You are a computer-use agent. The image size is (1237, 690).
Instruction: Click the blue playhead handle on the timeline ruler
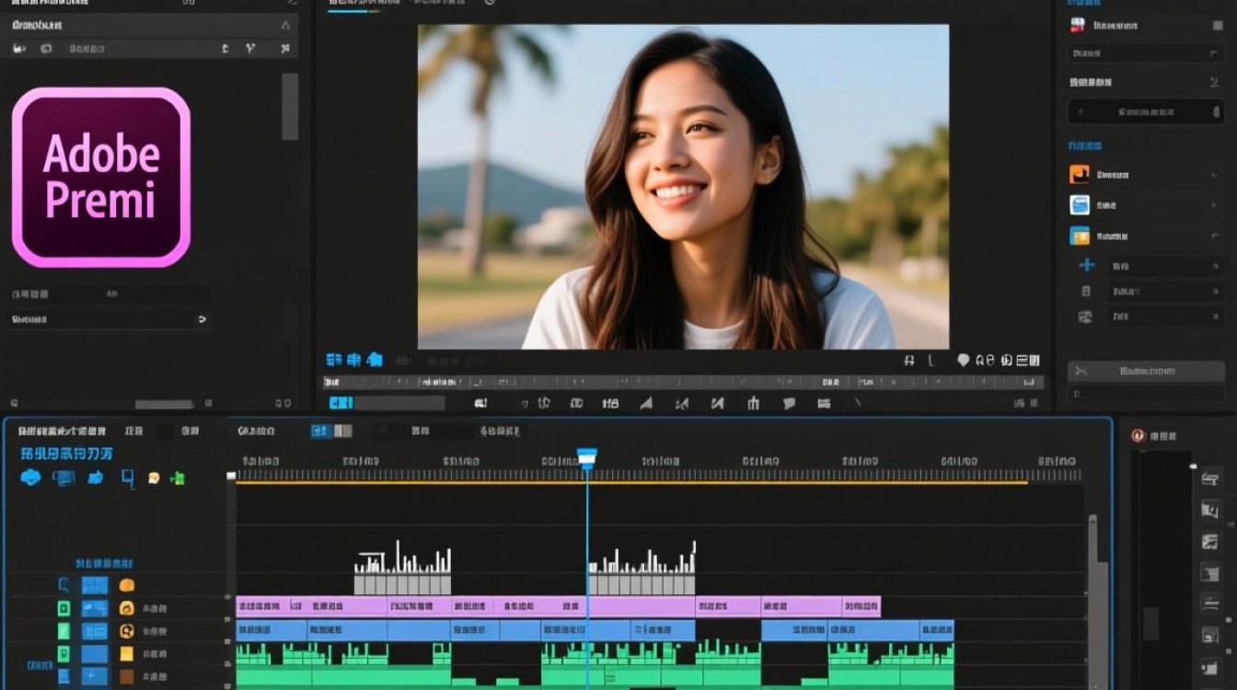coord(586,457)
